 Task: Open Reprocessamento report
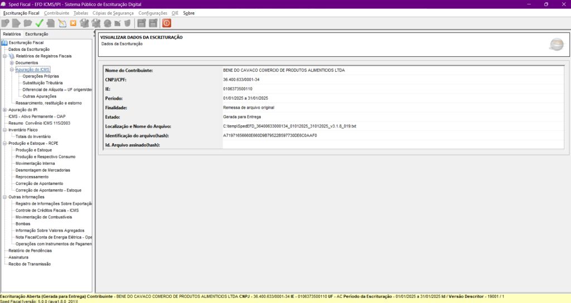(x=32, y=177)
